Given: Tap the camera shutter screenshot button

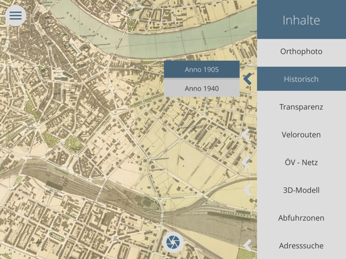Looking at the screenshot, I should [173, 242].
